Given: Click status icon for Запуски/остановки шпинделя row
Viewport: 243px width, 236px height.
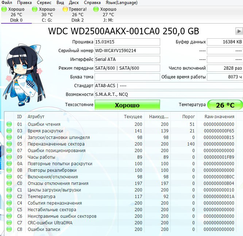Looking at the screenshot, I should point(9,137).
